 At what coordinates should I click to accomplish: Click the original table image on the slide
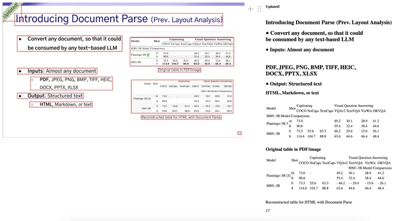point(182,52)
